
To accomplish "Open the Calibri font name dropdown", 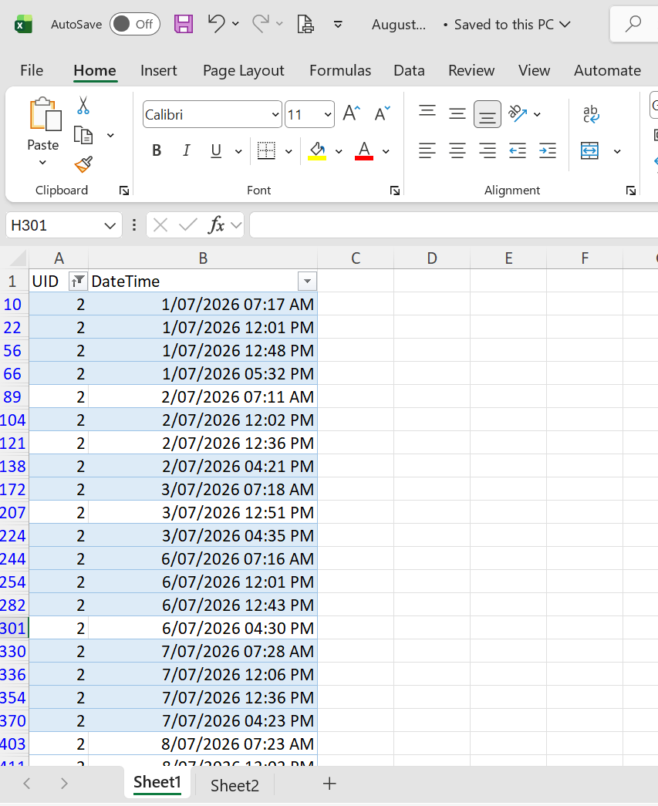I will tap(275, 115).
